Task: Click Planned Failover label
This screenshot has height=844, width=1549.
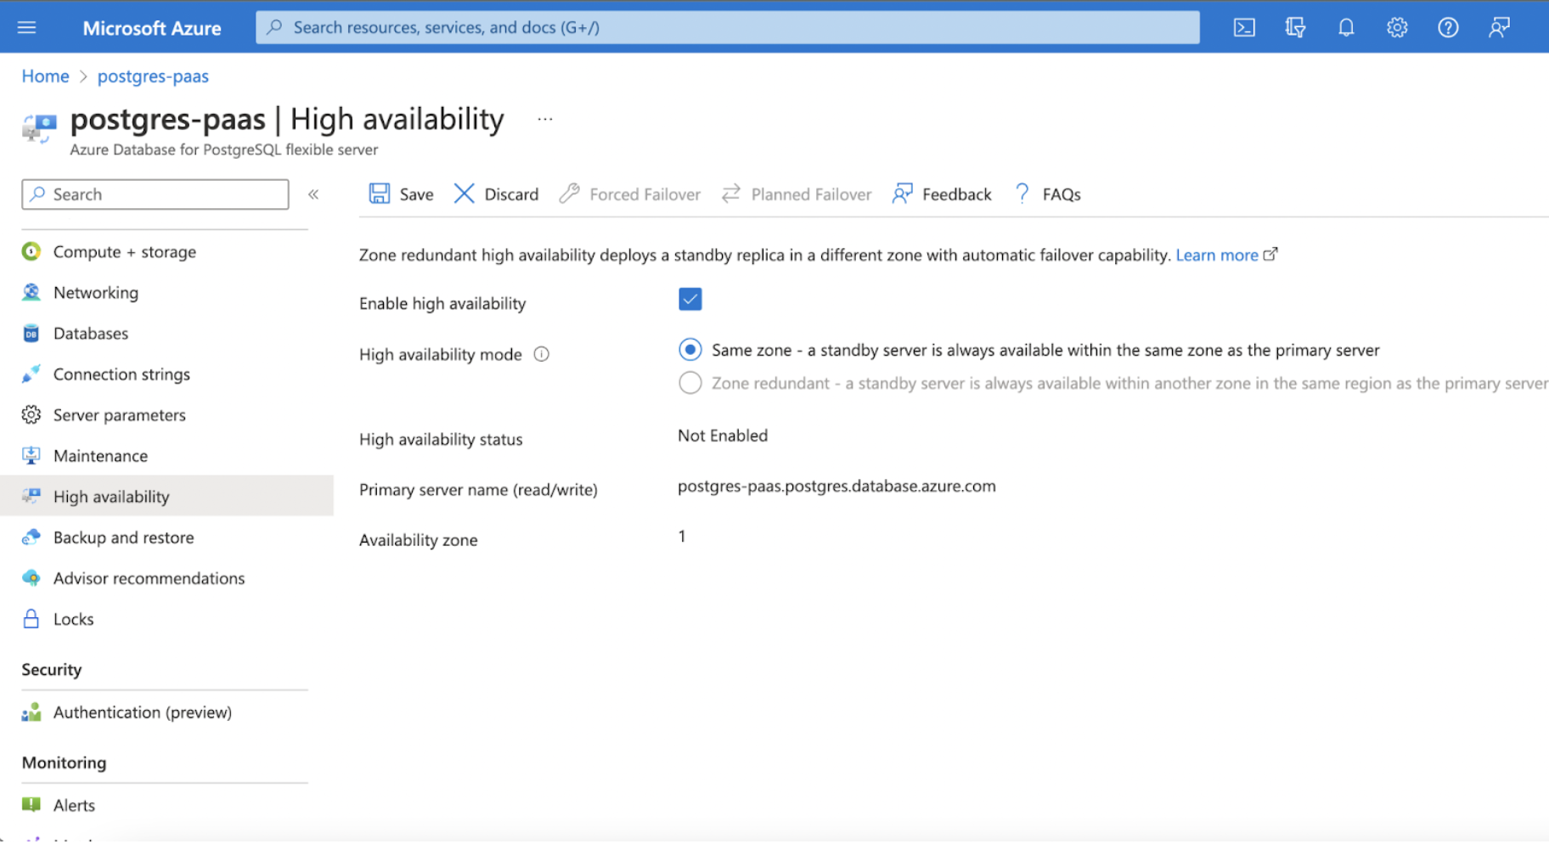Action: 811,194
